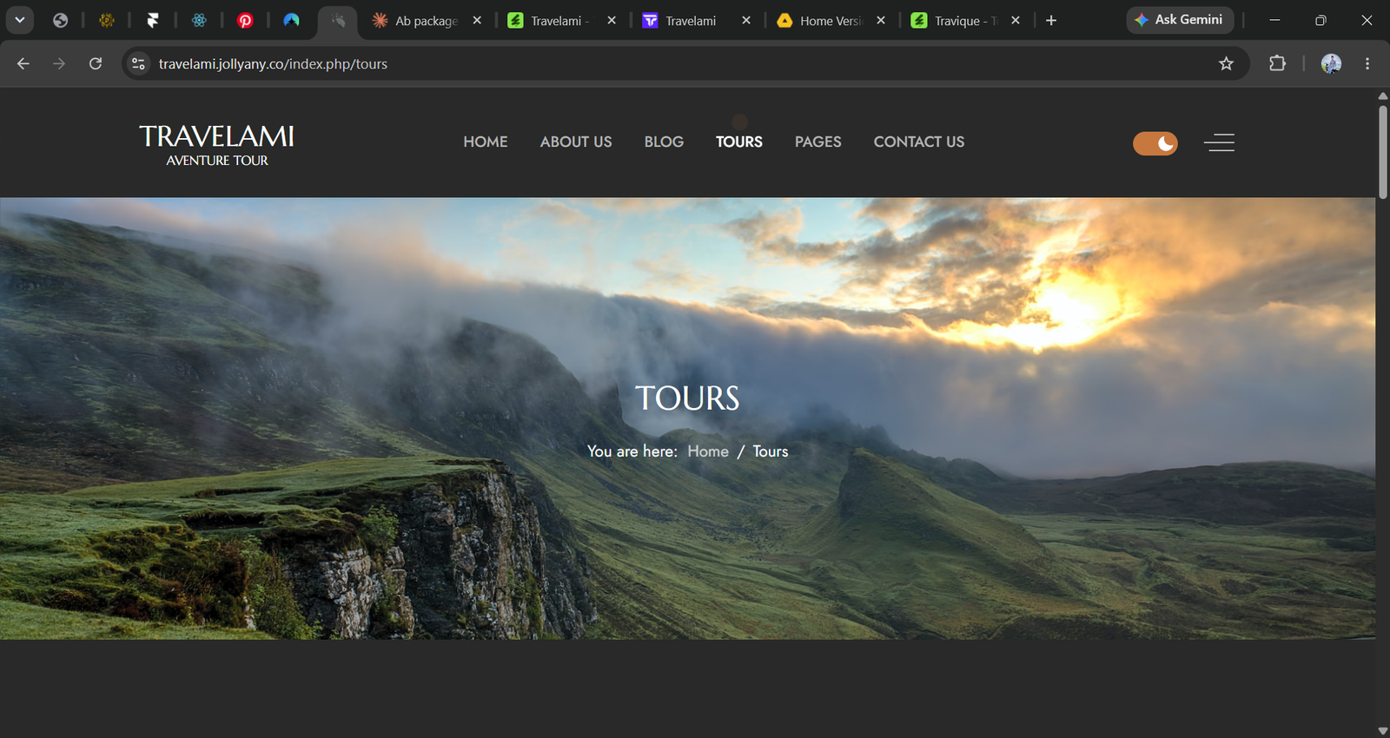
Task: Open the hamburger off-canvas menu
Action: pos(1220,142)
